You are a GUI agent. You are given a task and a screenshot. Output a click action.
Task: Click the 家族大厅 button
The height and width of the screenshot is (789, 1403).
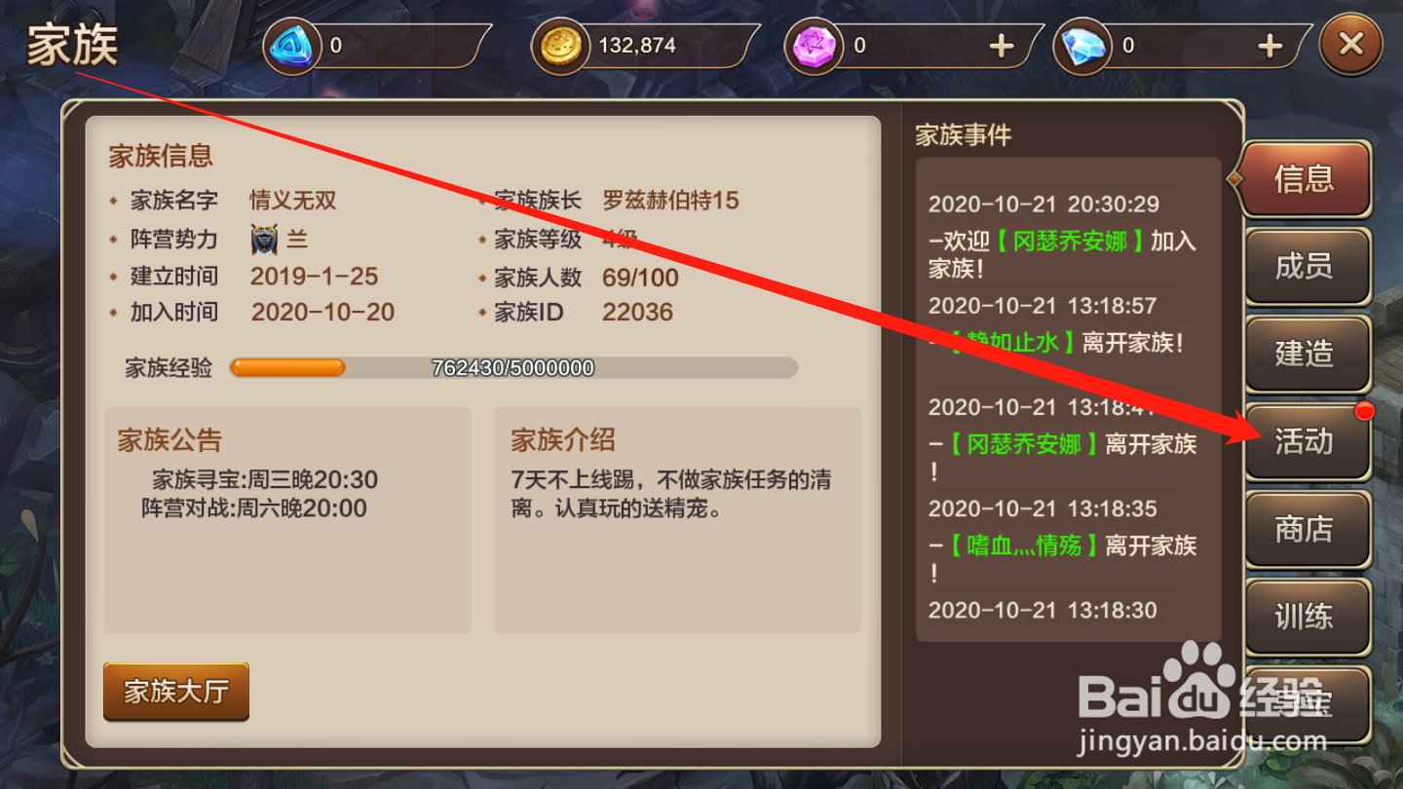pos(176,692)
